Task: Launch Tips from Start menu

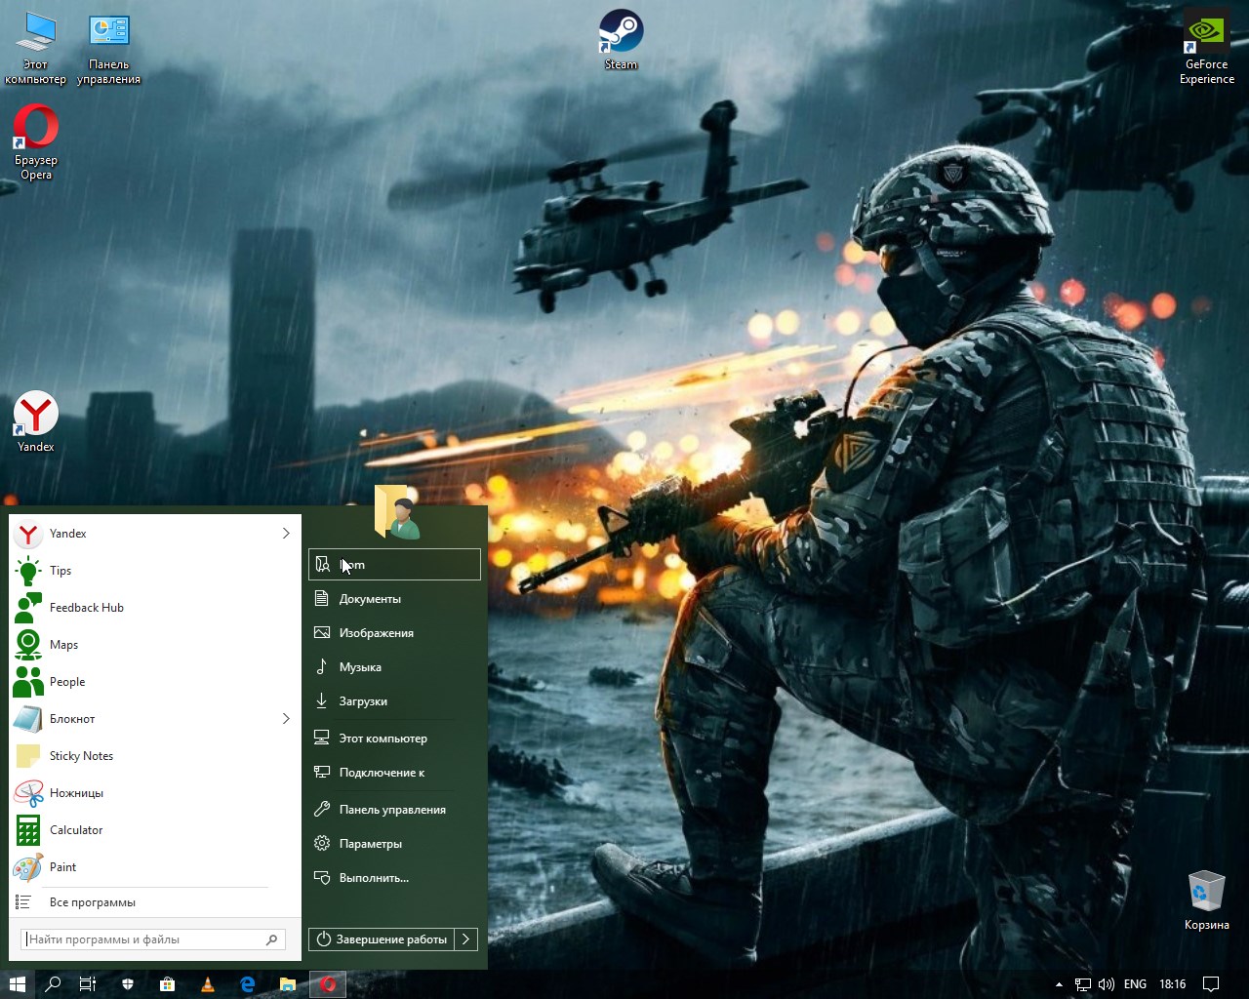Action: click(x=154, y=571)
